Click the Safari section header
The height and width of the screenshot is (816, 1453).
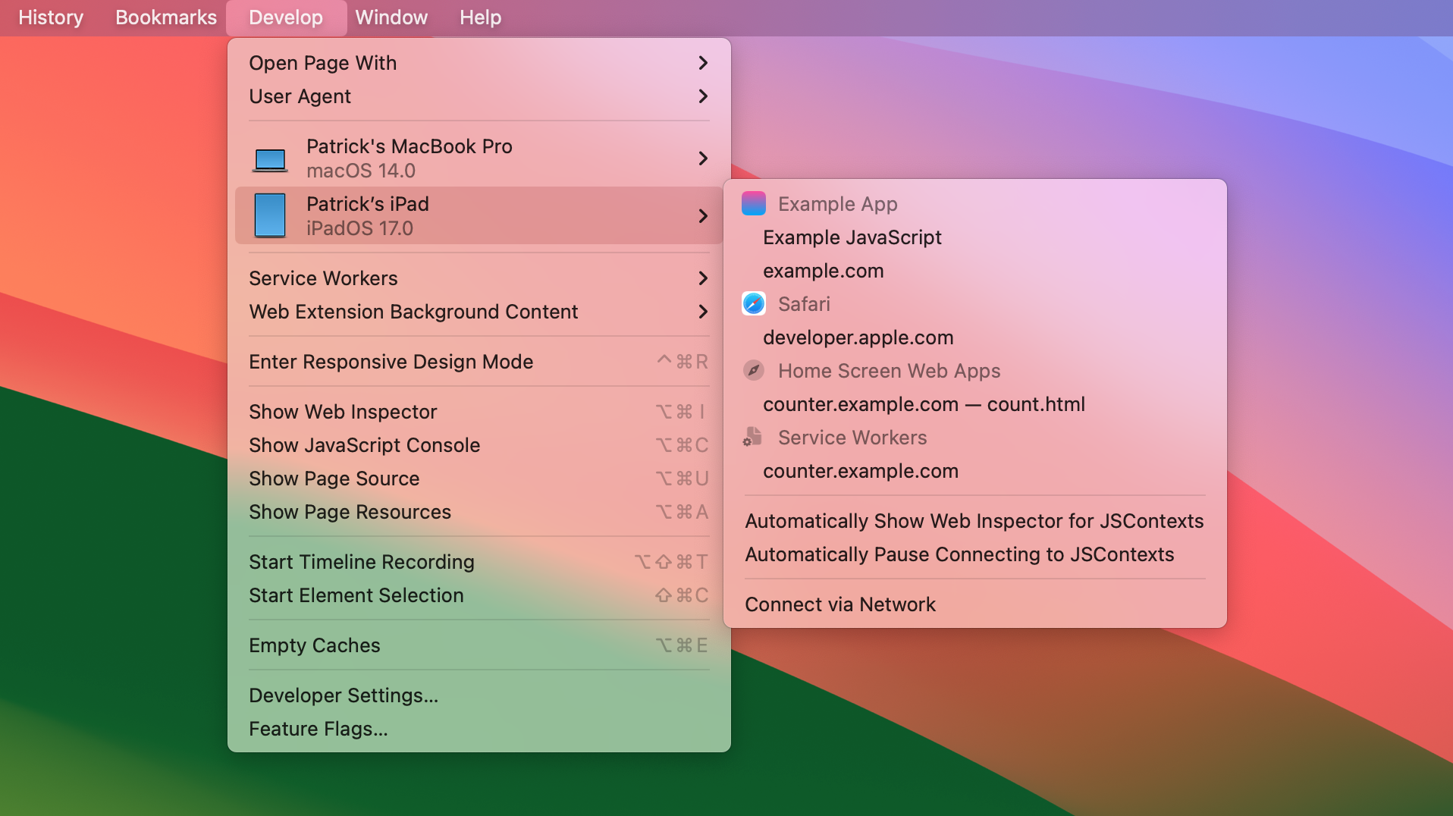tap(804, 304)
